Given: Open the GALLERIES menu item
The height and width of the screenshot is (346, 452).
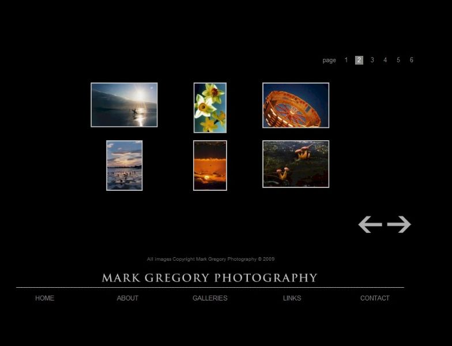Looking at the screenshot, I should (210, 298).
